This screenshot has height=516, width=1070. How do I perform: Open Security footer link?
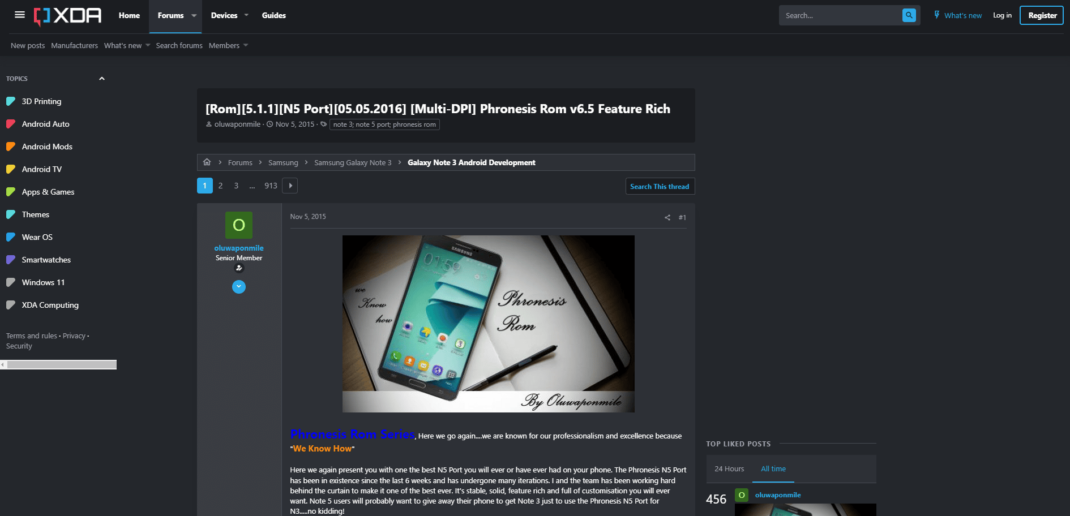click(x=19, y=346)
